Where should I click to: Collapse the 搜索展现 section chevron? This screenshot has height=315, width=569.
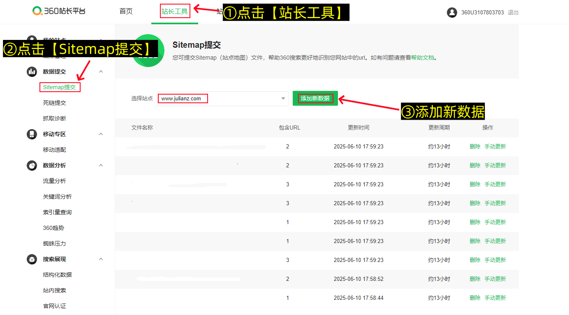pos(101,259)
